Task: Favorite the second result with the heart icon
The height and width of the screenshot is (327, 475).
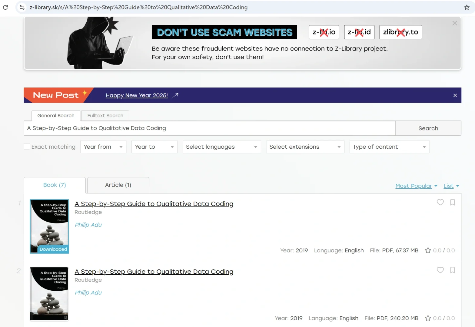Action: click(x=440, y=270)
